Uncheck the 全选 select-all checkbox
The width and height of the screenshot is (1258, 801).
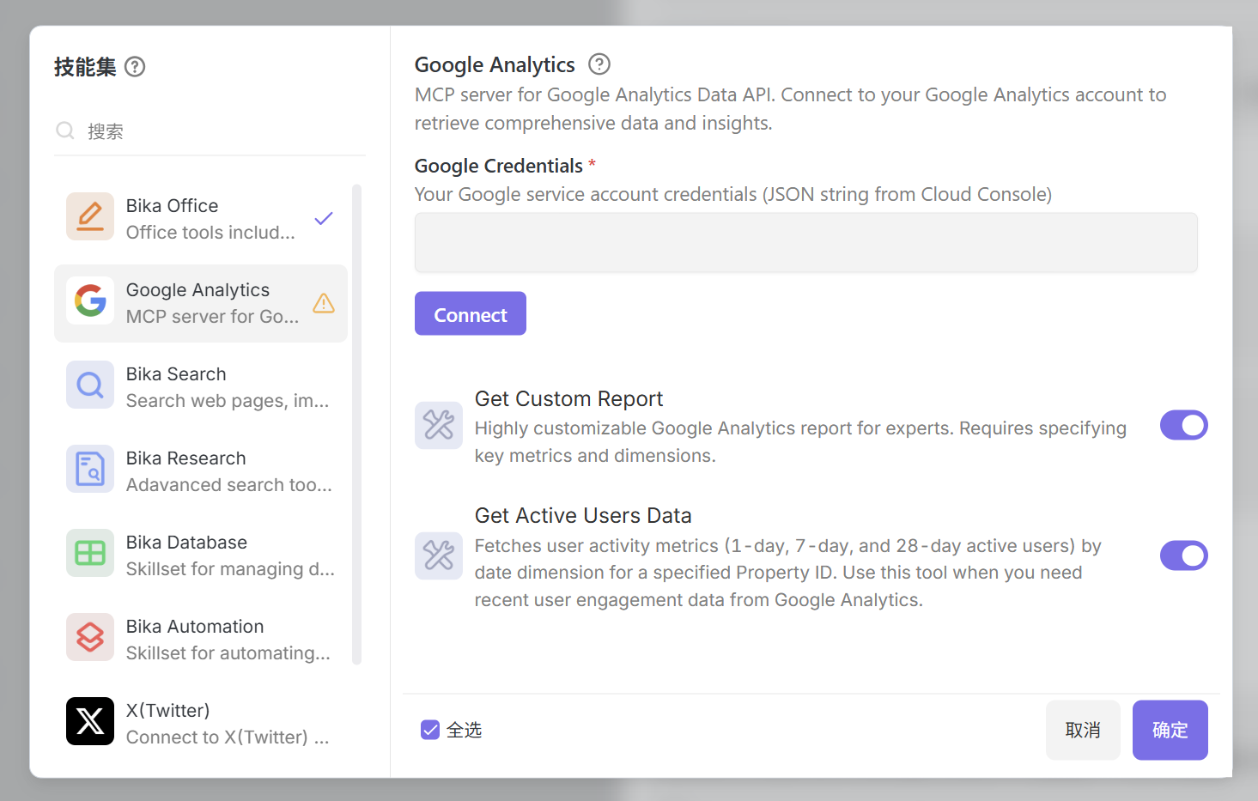click(430, 730)
